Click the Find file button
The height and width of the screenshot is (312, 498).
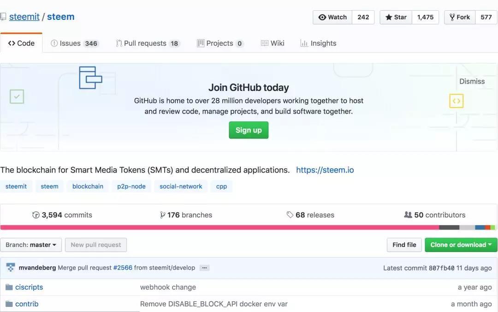(404, 245)
